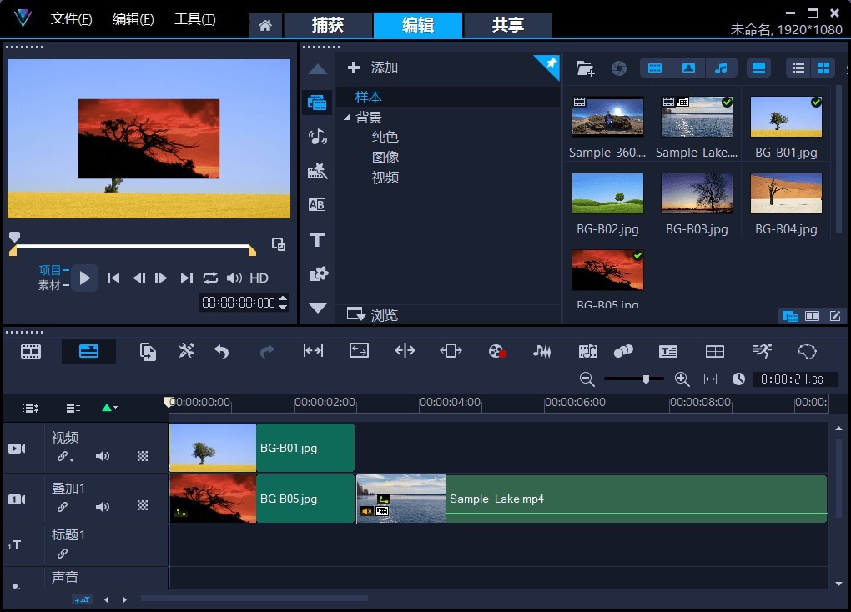Click the 添加 add folder button

click(x=373, y=68)
